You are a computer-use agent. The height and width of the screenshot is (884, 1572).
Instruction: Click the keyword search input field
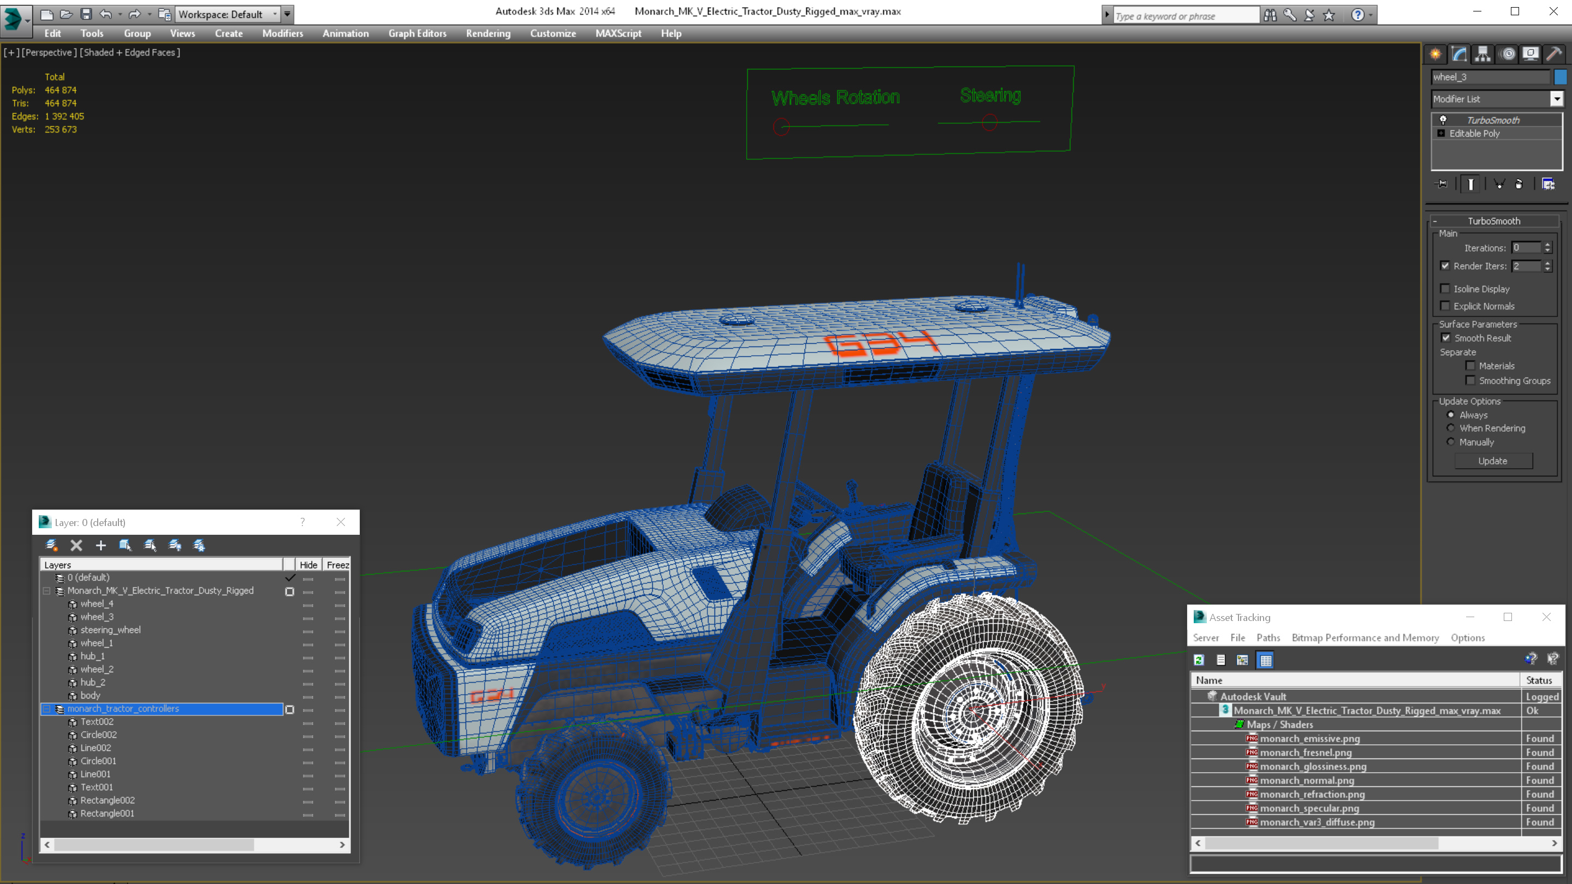(x=1186, y=16)
